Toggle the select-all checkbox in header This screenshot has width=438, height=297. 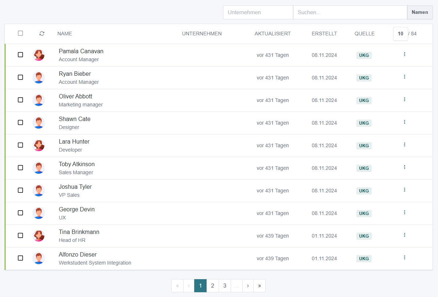(20, 33)
